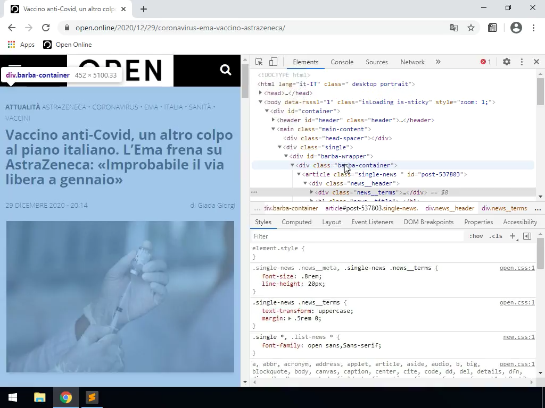Open the DOM Breakpoints tab
The width and height of the screenshot is (545, 408).
coord(428,222)
